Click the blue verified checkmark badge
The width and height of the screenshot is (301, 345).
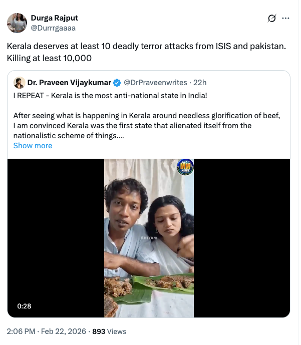pyautogui.click(x=117, y=83)
